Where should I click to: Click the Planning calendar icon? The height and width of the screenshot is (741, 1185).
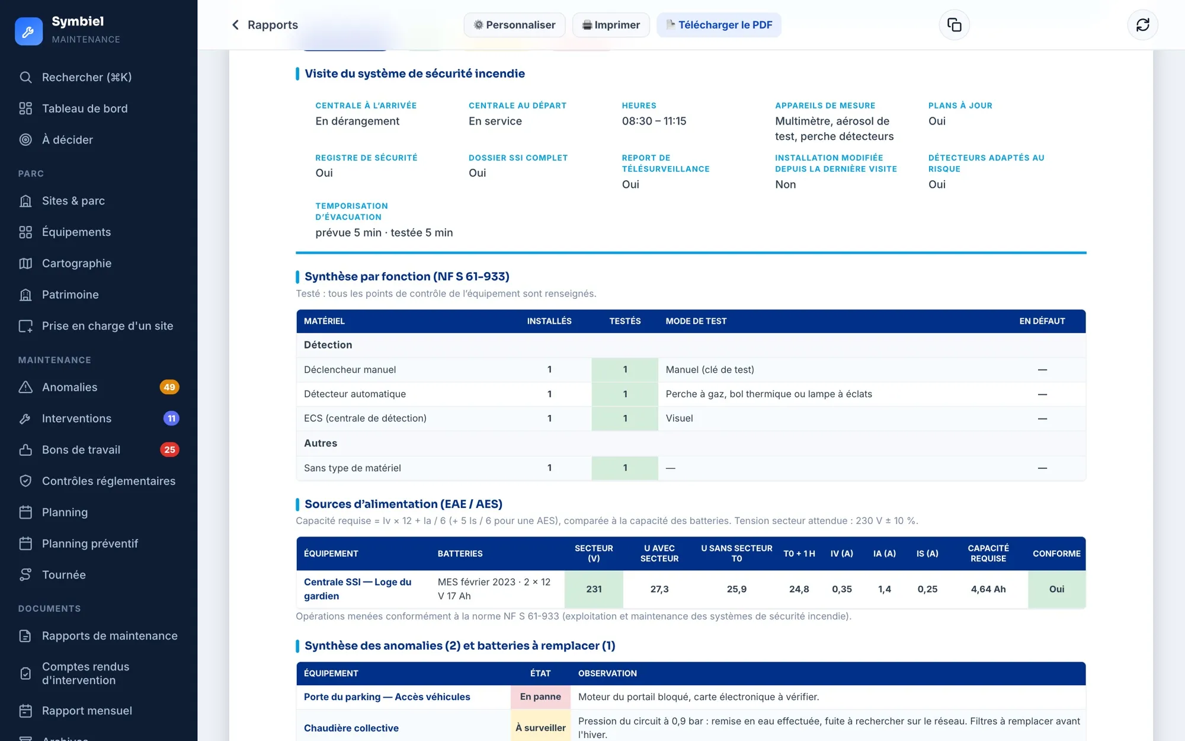point(25,512)
